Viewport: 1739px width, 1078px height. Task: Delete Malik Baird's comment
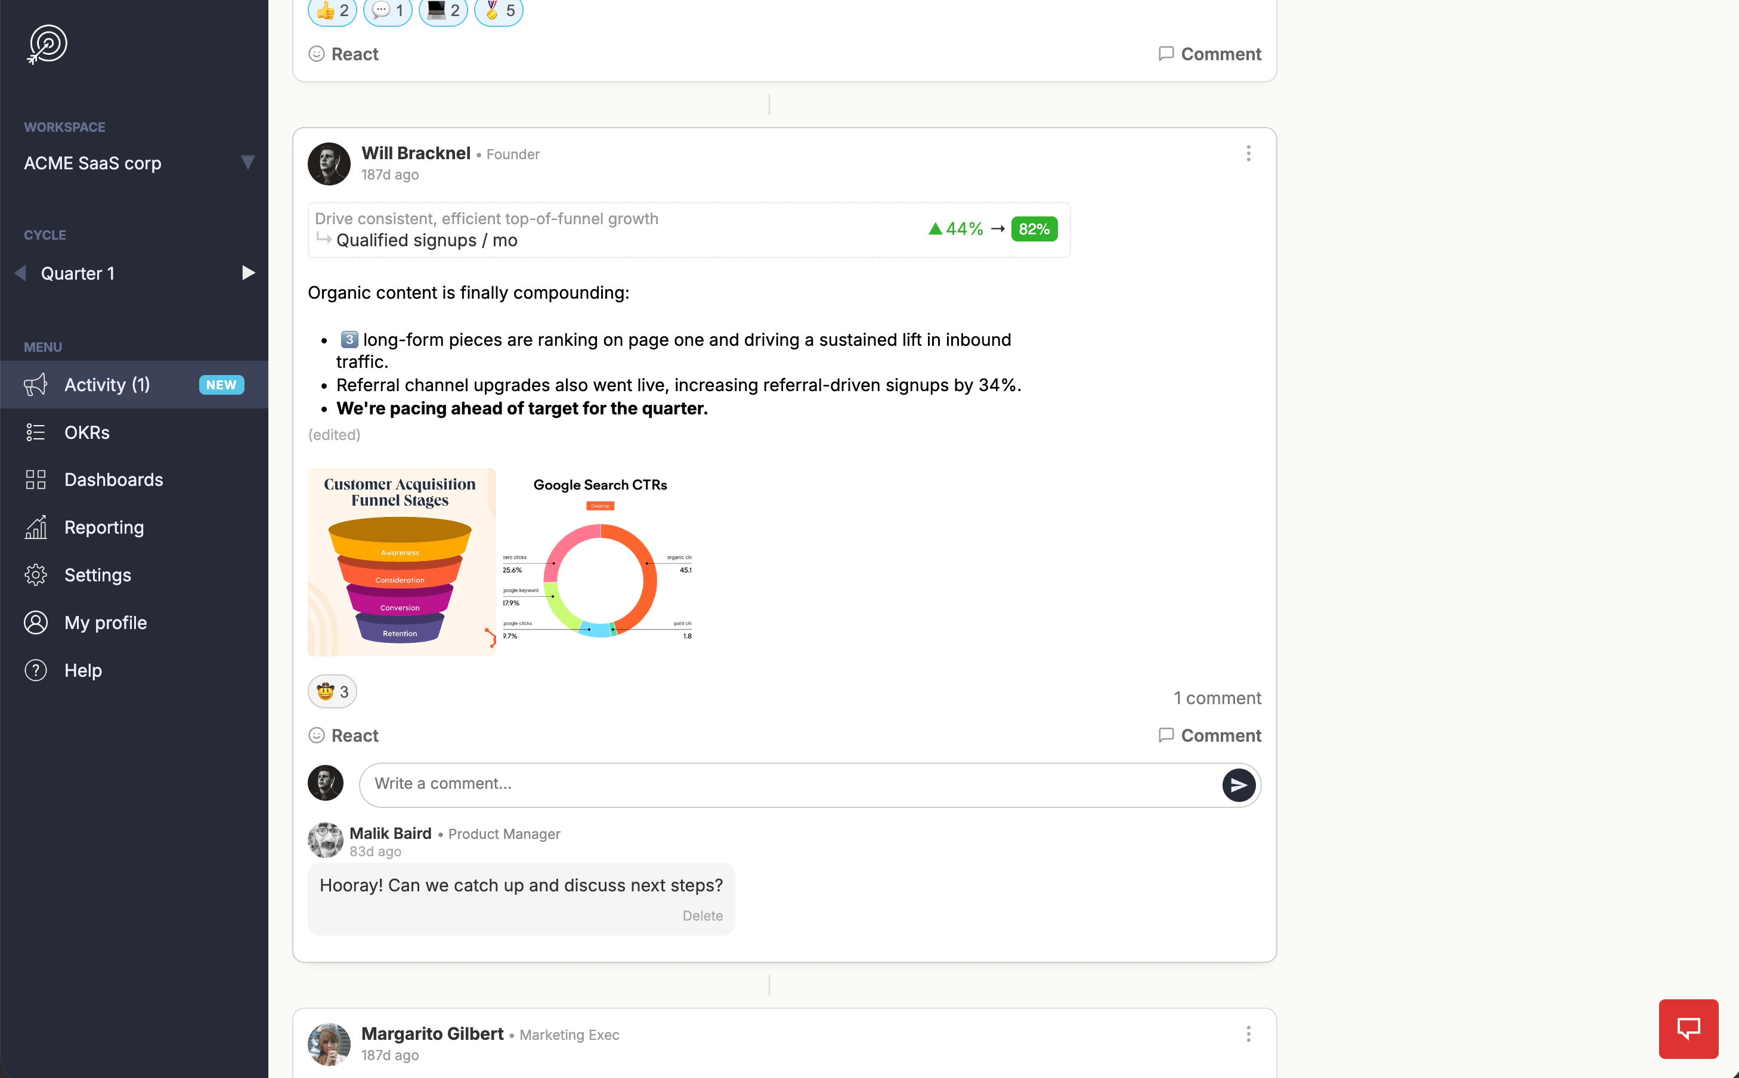(x=703, y=916)
